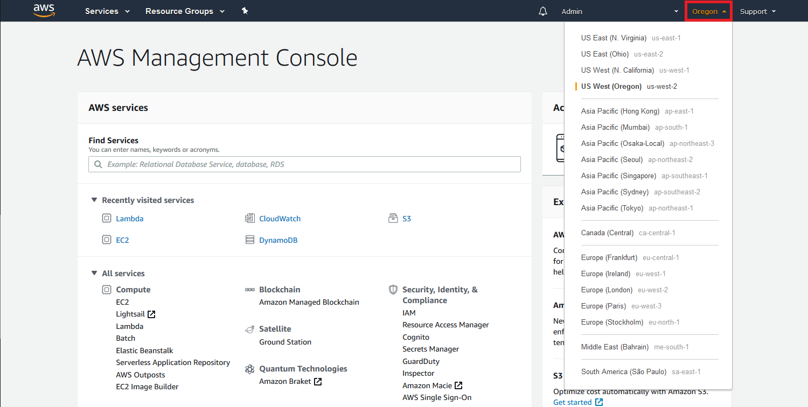The height and width of the screenshot is (407, 808).
Task: Switch region to US East (N. Virginia)
Action: [x=614, y=38]
